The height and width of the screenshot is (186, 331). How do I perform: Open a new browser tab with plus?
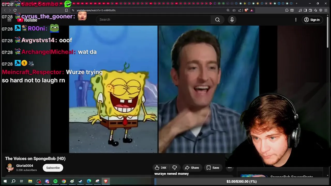coord(296,3)
